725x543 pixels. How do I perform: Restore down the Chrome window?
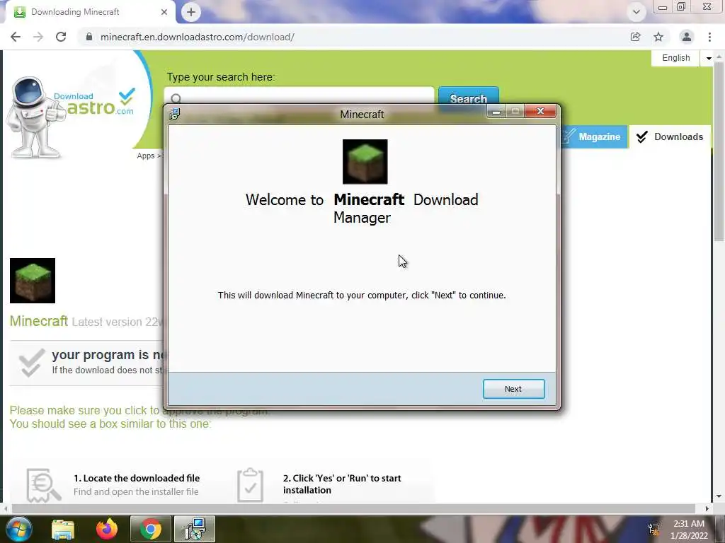[681, 6]
